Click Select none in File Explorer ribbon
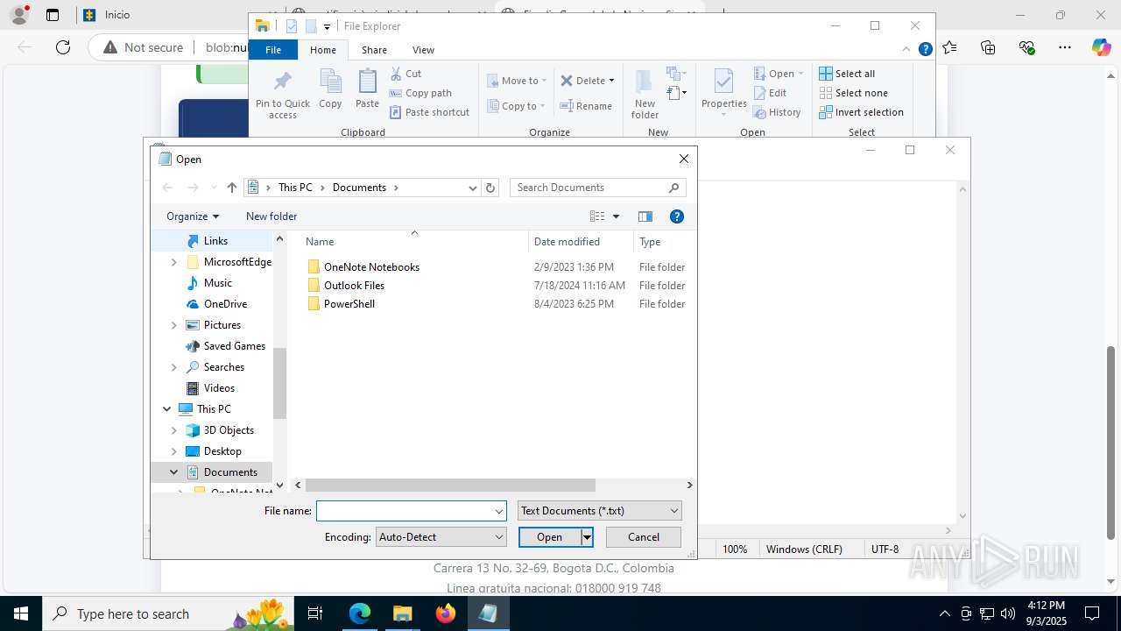 pos(854,93)
